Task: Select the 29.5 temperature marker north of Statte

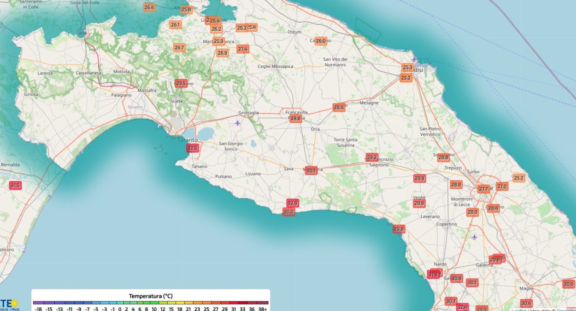Action: tap(181, 83)
